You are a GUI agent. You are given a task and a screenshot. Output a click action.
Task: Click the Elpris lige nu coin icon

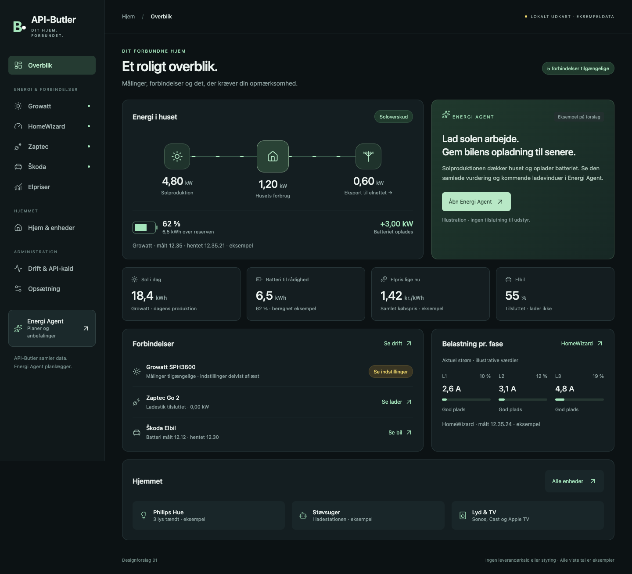(384, 280)
